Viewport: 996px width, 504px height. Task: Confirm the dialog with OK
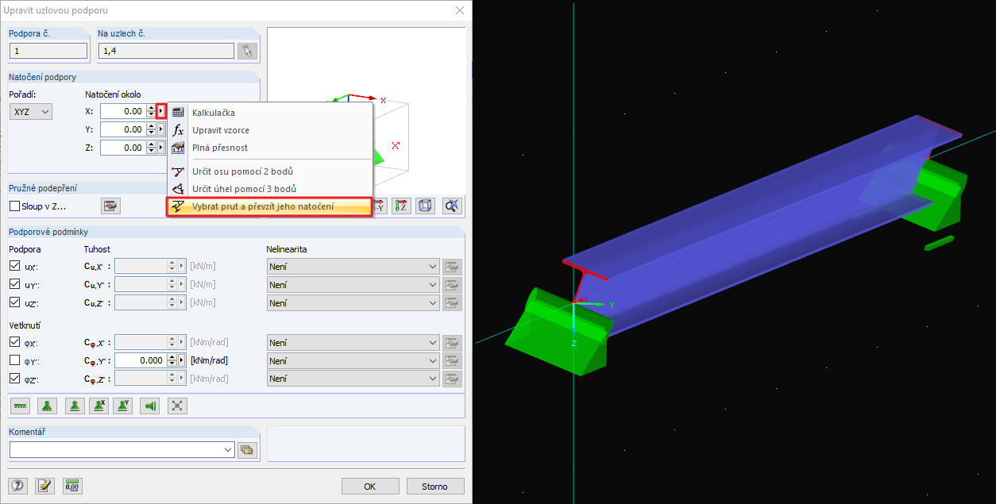coord(370,487)
